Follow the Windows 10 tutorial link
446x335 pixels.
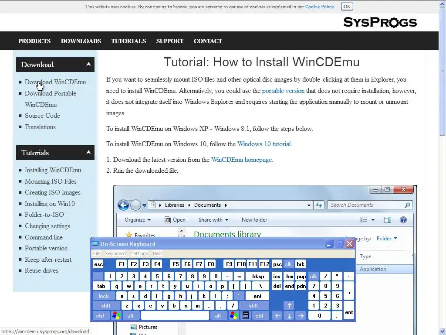264,144
